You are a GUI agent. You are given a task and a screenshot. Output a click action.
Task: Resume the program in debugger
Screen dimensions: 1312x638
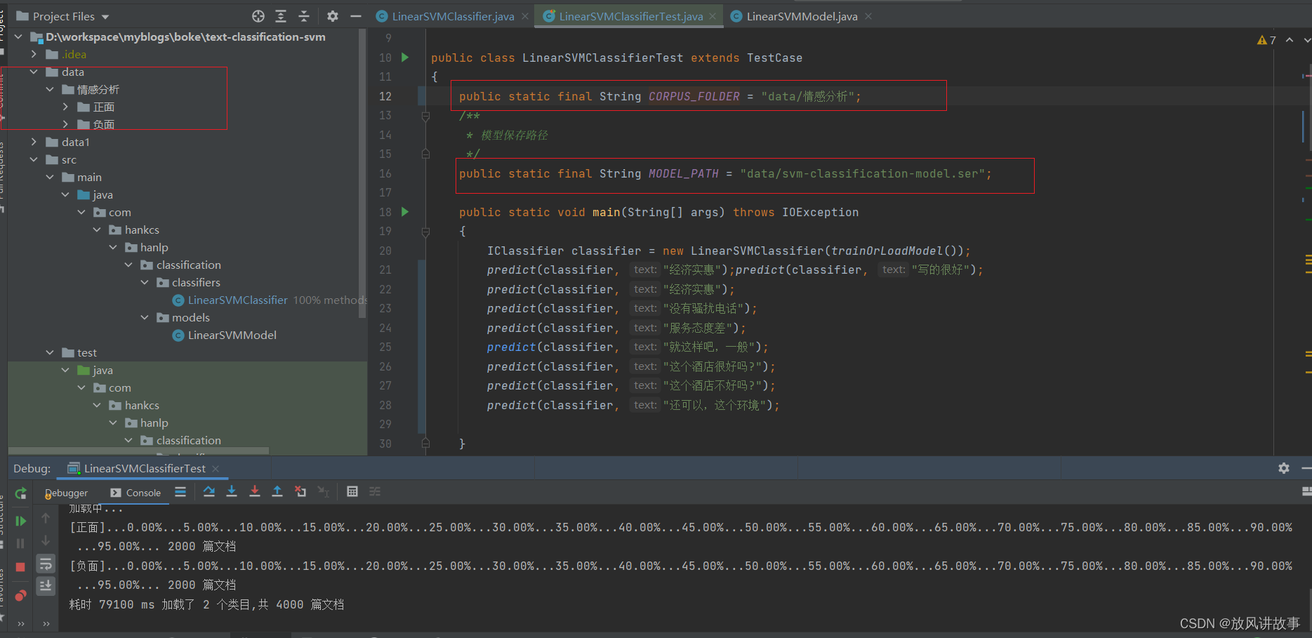20,521
